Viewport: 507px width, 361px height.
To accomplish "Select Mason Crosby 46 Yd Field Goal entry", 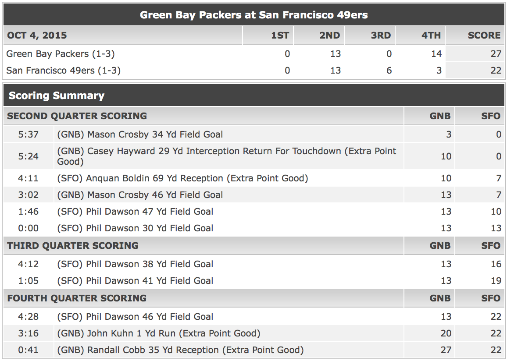I will click(x=253, y=195).
